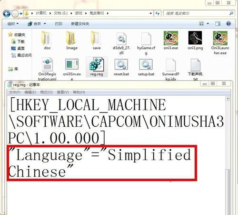Select the hyGame.cfg file
The width and height of the screenshot is (238, 215).
146,43
